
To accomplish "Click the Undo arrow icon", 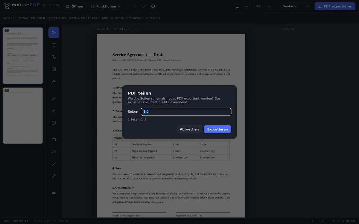I will tap(135, 6).
